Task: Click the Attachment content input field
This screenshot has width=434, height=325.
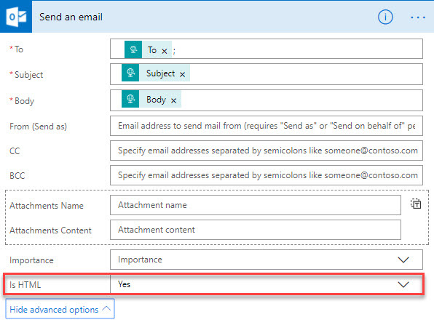Action: click(x=256, y=230)
